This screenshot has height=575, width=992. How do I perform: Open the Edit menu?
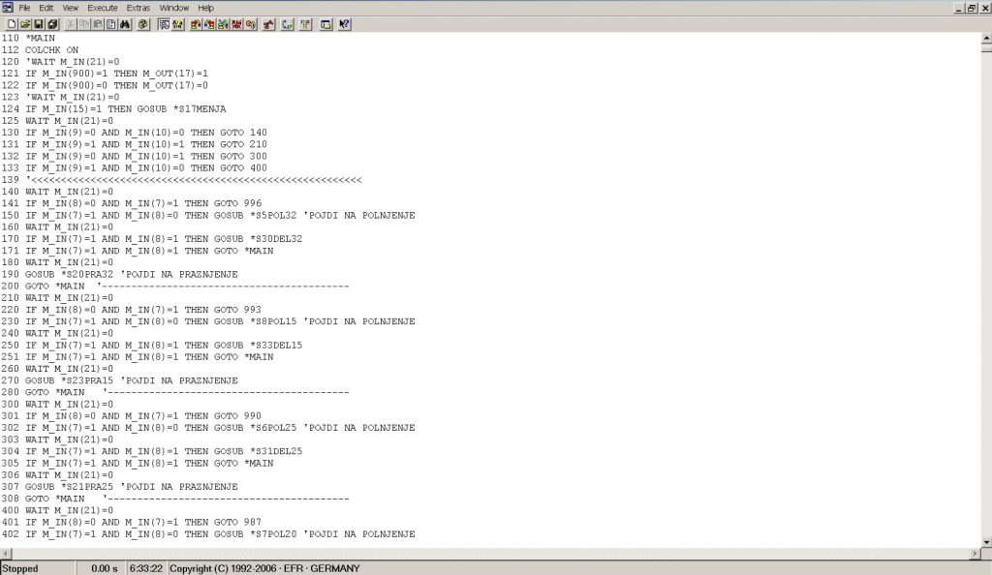tap(46, 8)
